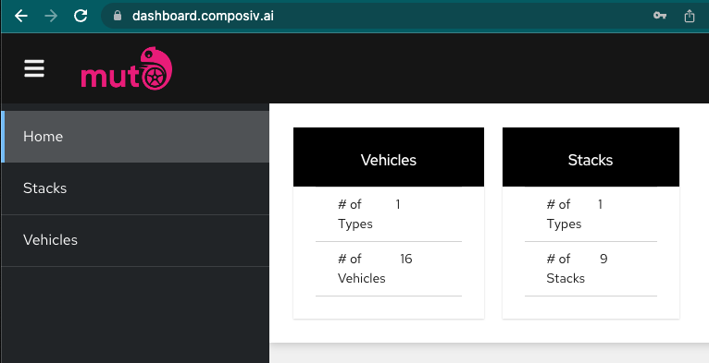The height and width of the screenshot is (363, 709).
Task: Click the '# of Vehicles' label
Action: pyautogui.click(x=362, y=268)
